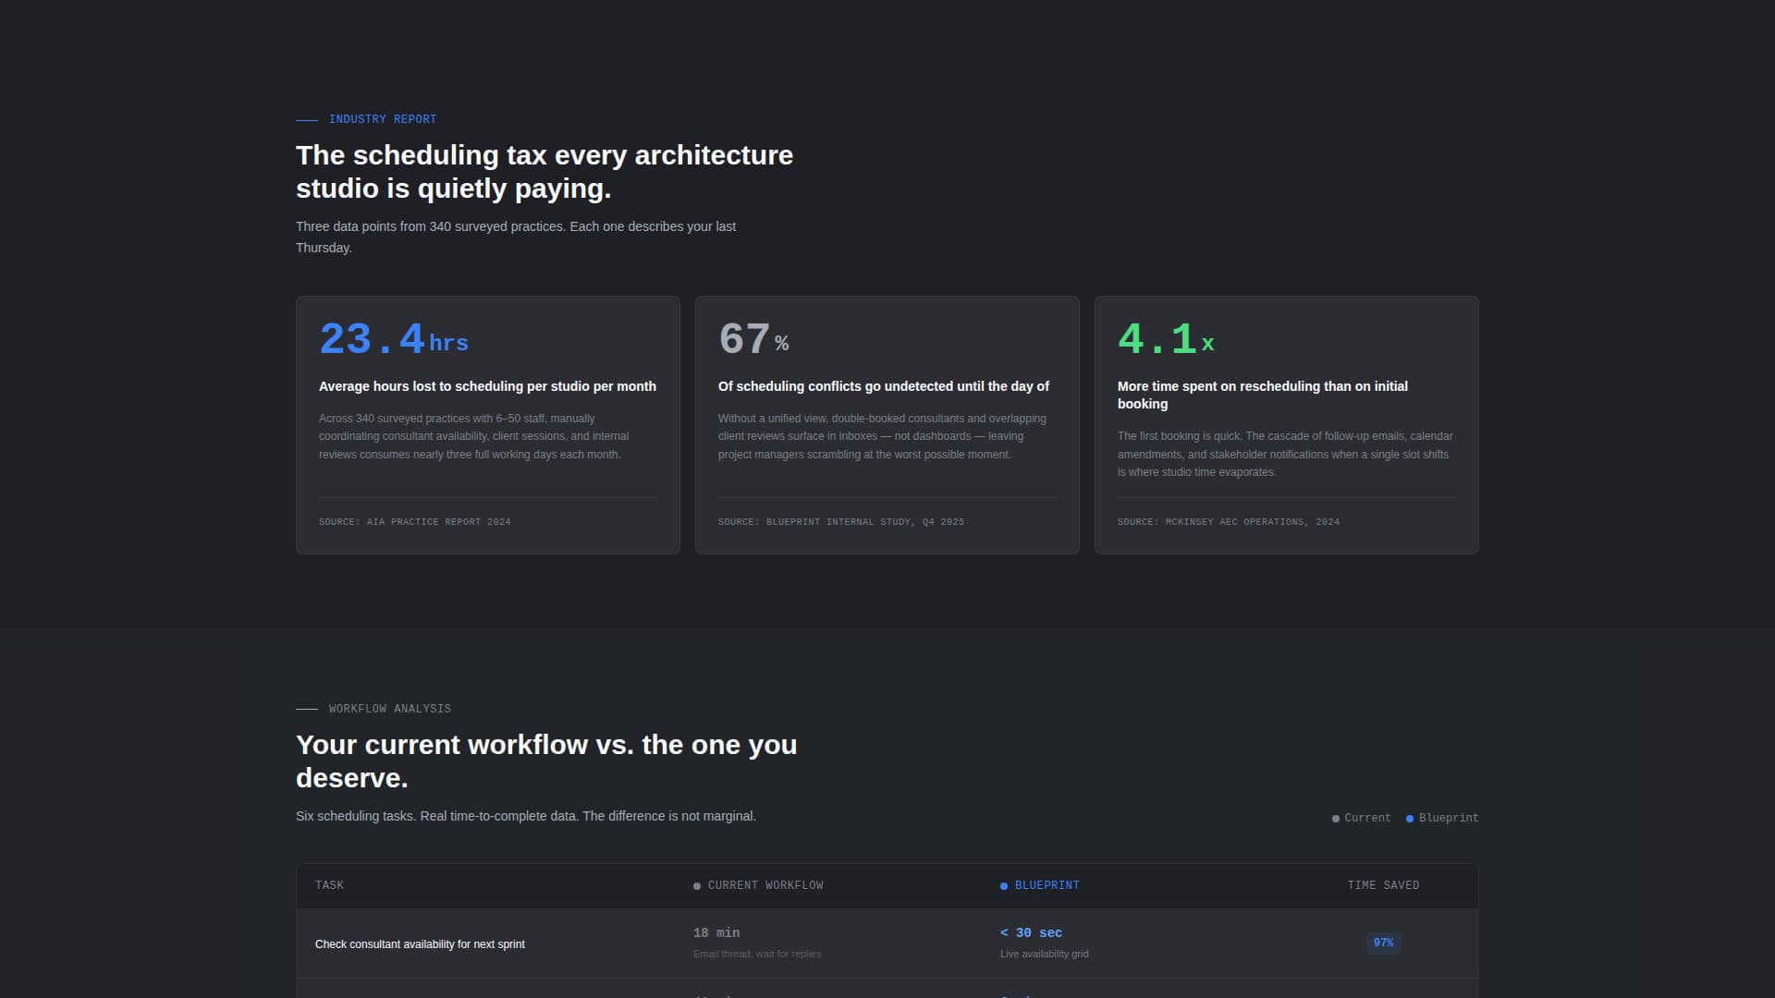
Task: Click the 23.4 hrs statistic
Action: [394, 339]
